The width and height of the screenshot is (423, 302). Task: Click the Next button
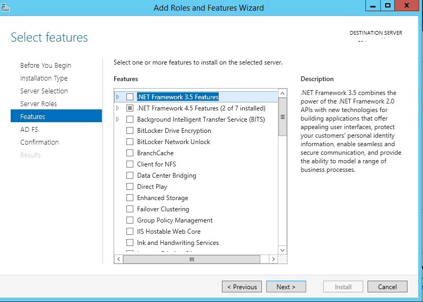point(285,287)
